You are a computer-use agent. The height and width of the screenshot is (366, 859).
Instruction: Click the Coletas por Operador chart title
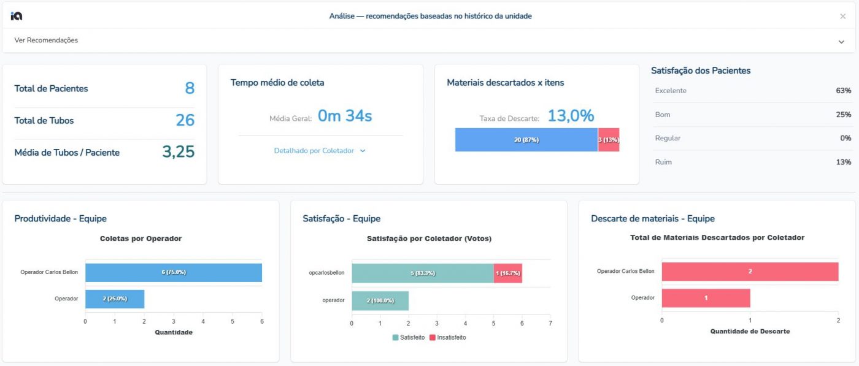[141, 238]
